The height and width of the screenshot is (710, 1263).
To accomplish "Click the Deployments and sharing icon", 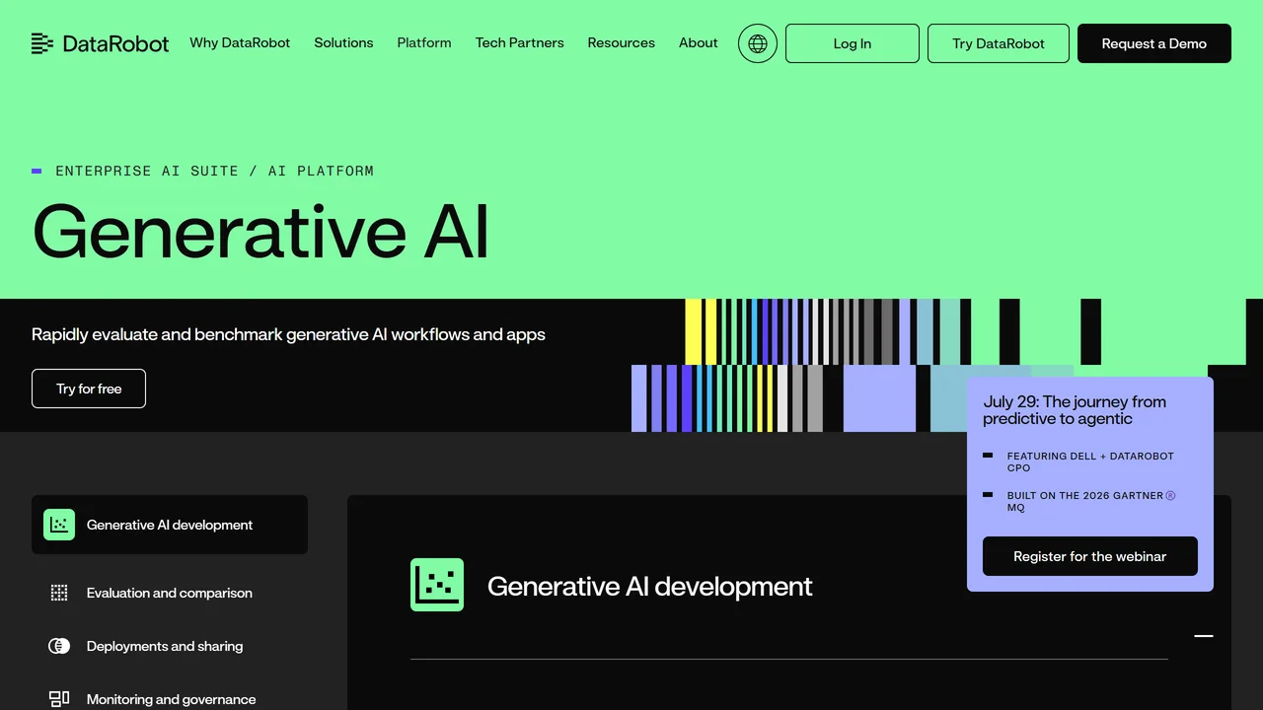I will coord(59,646).
